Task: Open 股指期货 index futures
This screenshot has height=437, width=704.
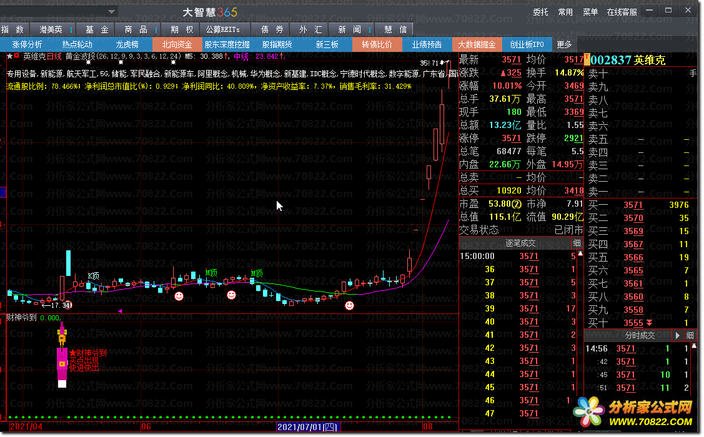Action: pos(277,44)
